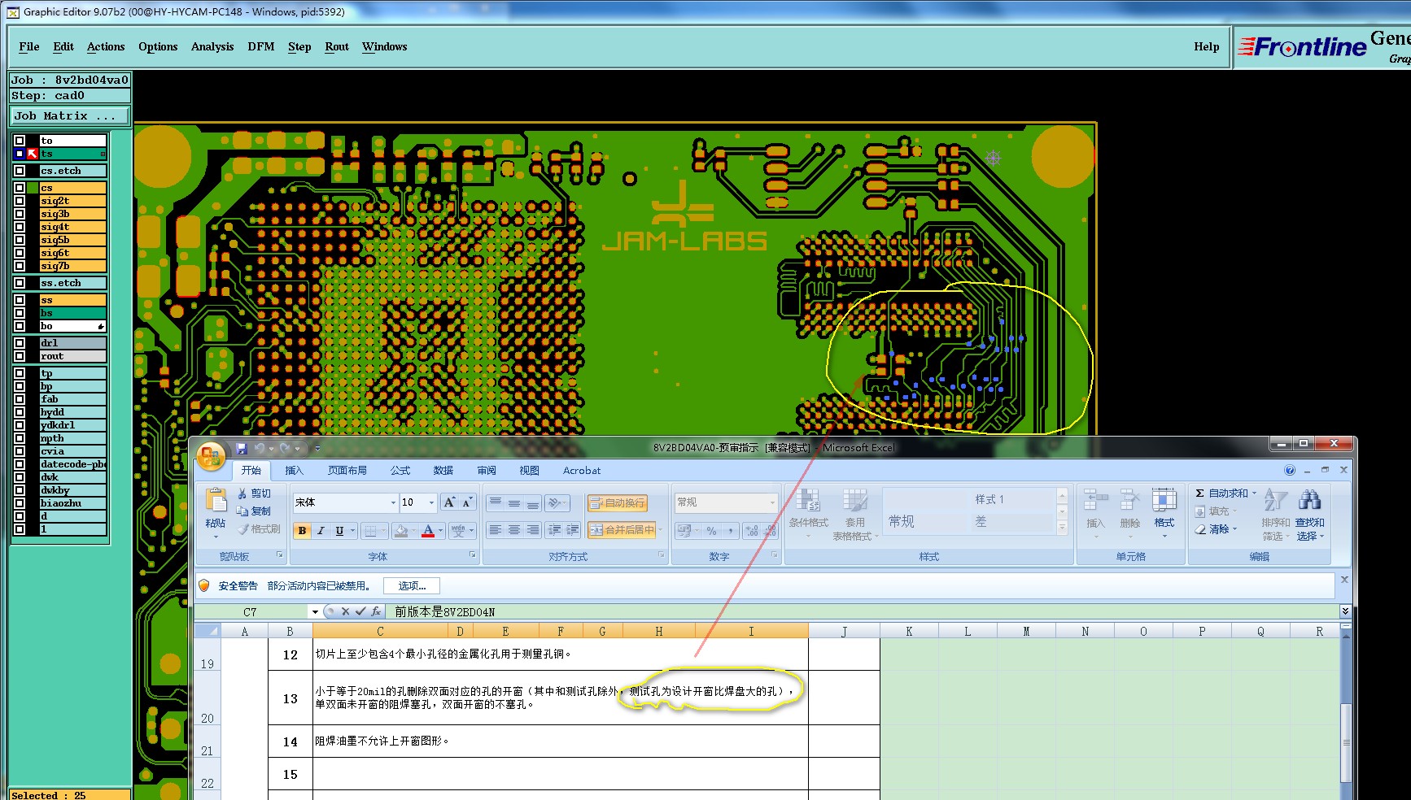The width and height of the screenshot is (1411, 800).
Task: Apply cell fill color bucket
Action: [400, 531]
